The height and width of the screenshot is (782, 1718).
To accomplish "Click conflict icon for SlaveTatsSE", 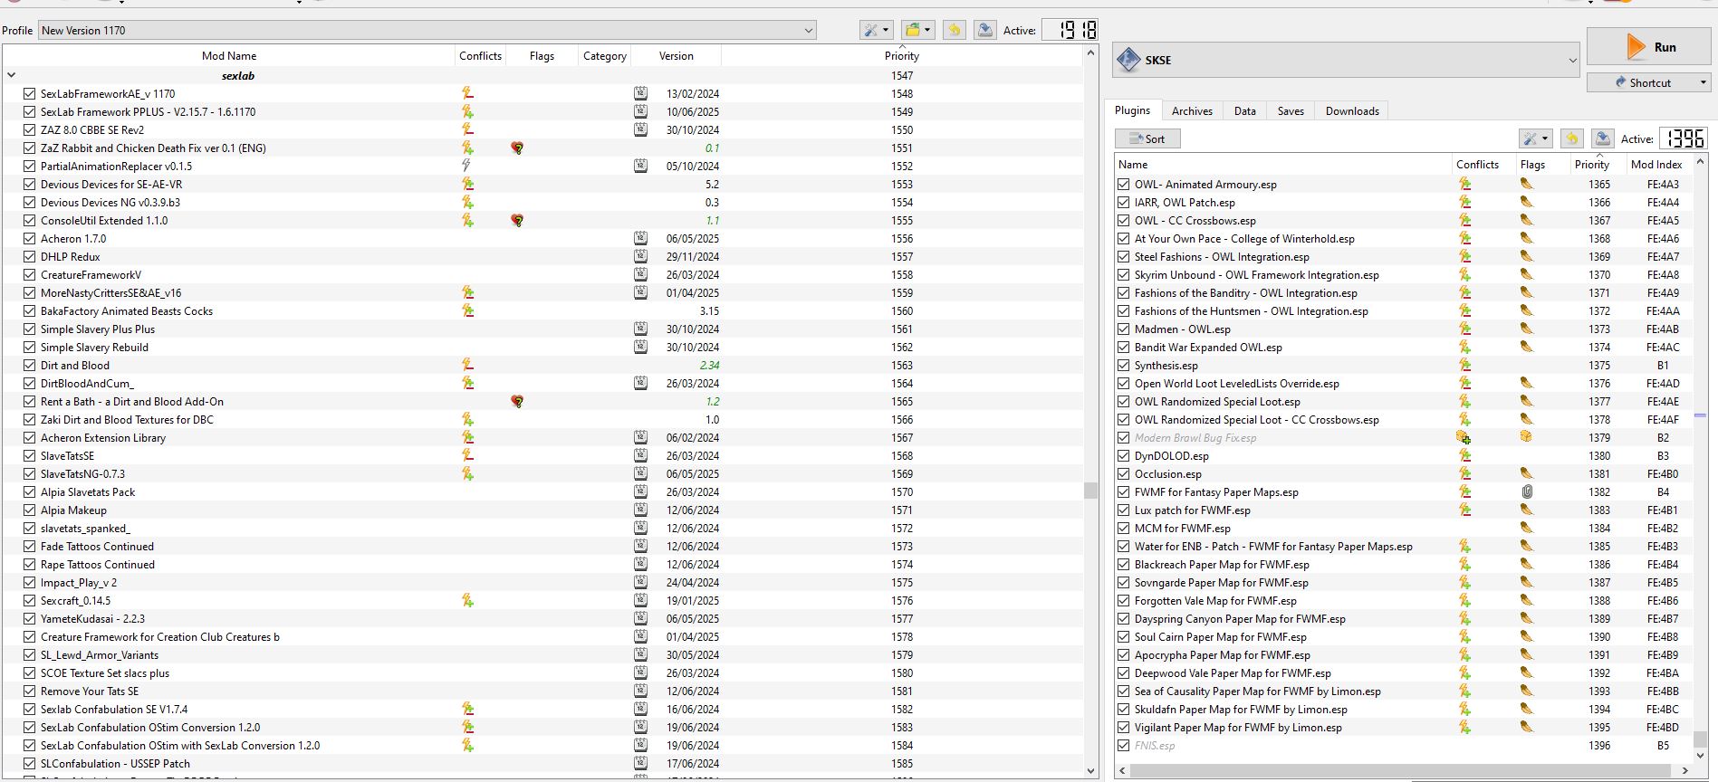I will (x=467, y=455).
